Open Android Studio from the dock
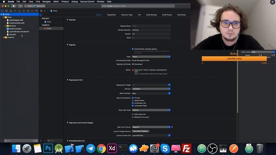Screen dimensions: 276x155 59,149
